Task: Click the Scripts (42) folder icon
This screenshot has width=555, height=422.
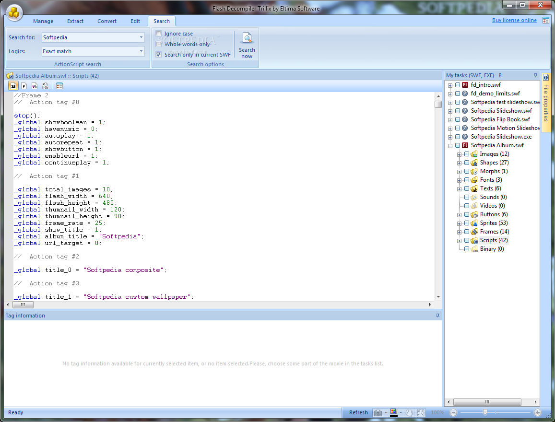Action: (474, 241)
